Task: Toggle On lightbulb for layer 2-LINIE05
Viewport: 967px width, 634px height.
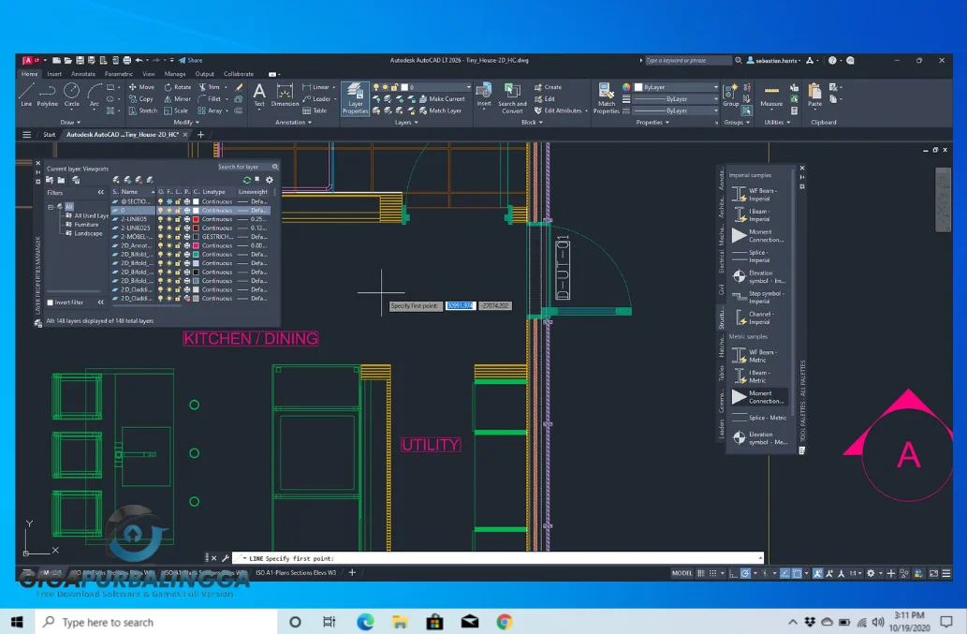Action: coord(160,219)
